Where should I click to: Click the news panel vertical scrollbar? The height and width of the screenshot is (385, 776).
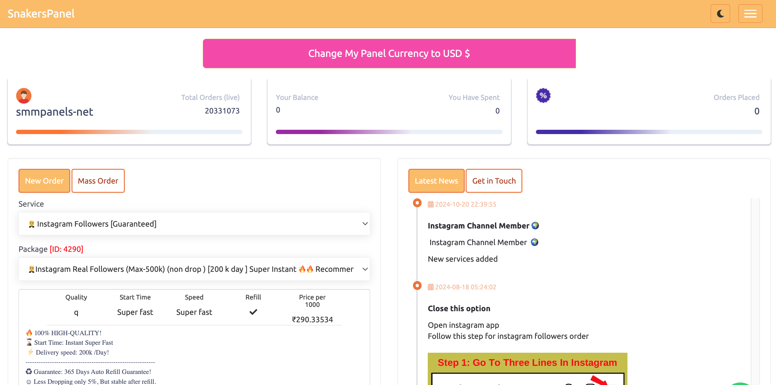pyautogui.click(x=755, y=277)
